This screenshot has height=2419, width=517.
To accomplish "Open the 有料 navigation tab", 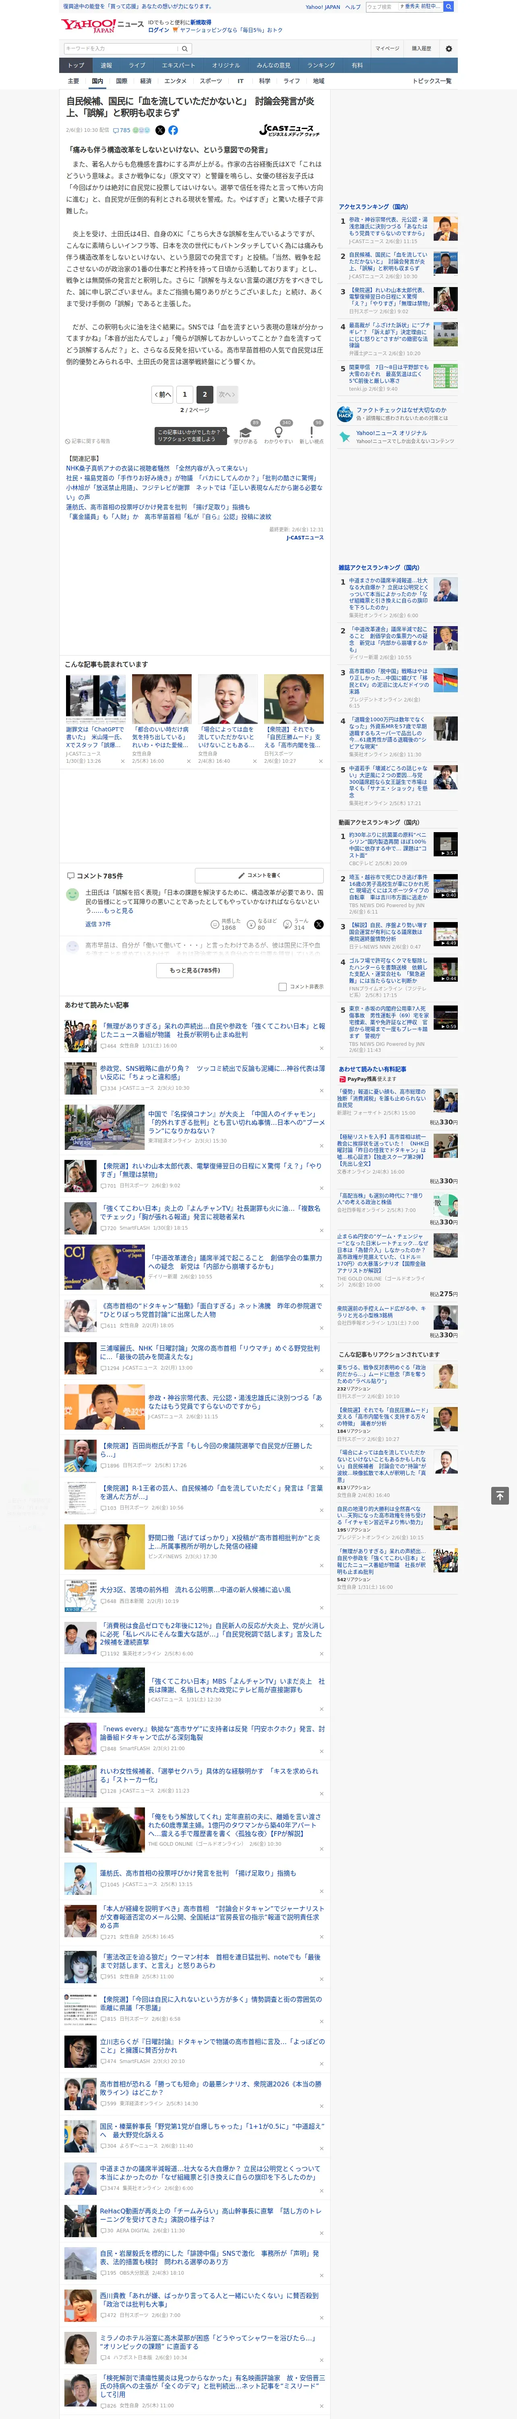I will point(357,65).
